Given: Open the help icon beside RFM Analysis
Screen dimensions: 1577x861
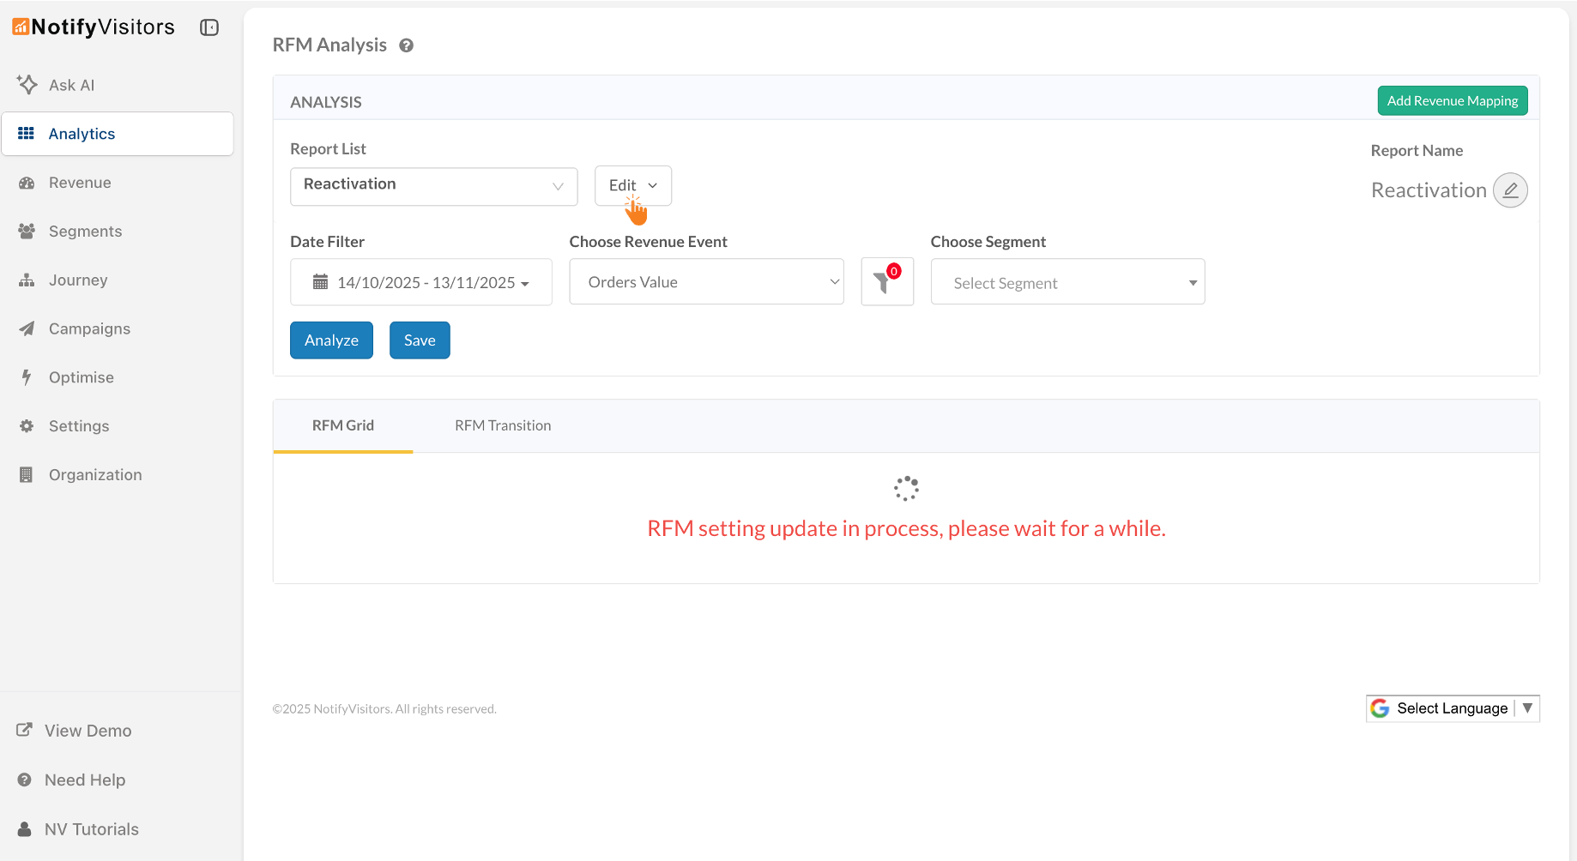Looking at the screenshot, I should coord(406,45).
